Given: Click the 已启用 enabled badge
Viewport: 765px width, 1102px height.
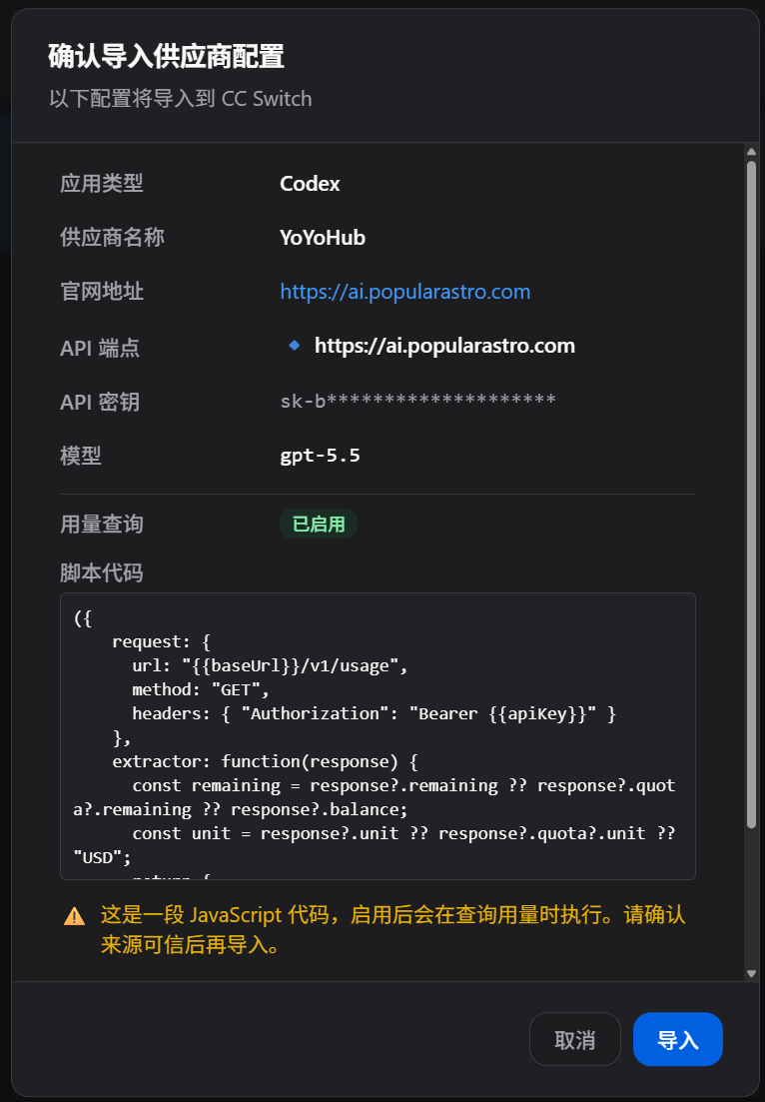Looking at the screenshot, I should [x=319, y=525].
